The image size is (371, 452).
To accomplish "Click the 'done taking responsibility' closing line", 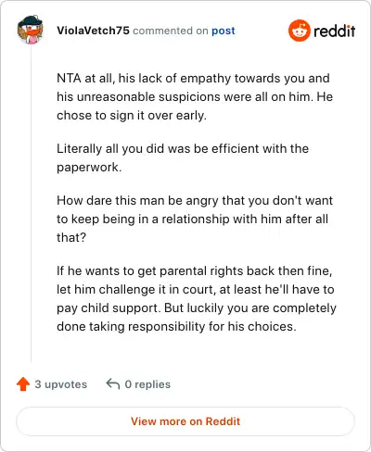I will (x=176, y=327).
